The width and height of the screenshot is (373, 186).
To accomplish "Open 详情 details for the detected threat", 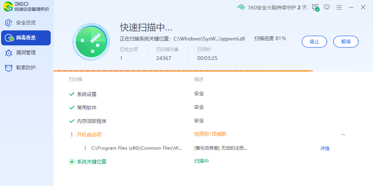I will [x=325, y=148].
